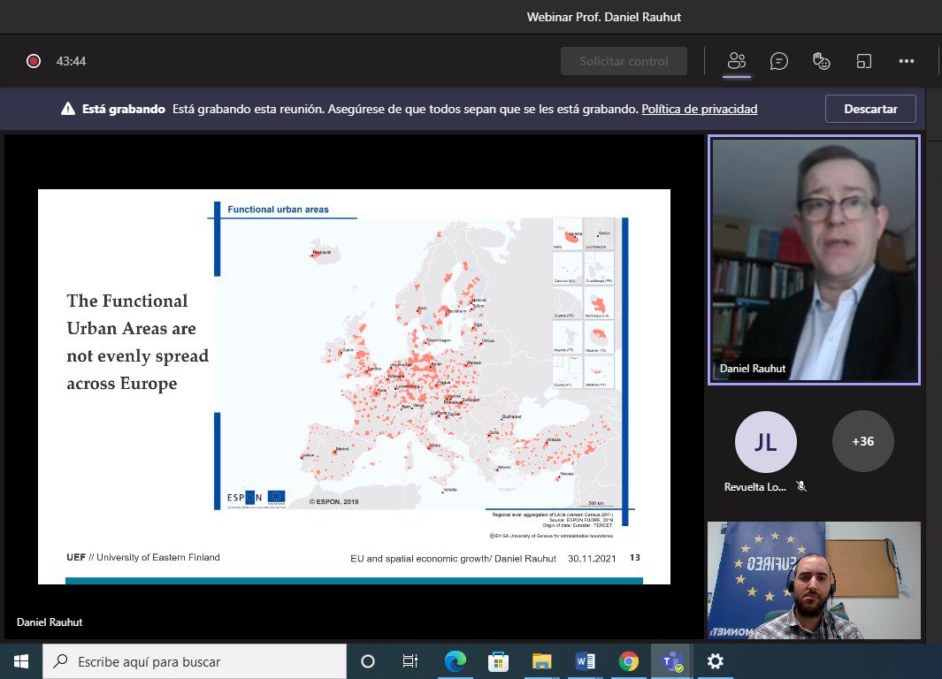Switch to Microsoft Teams taskbar icon
This screenshot has height=679, width=942.
coord(671,661)
